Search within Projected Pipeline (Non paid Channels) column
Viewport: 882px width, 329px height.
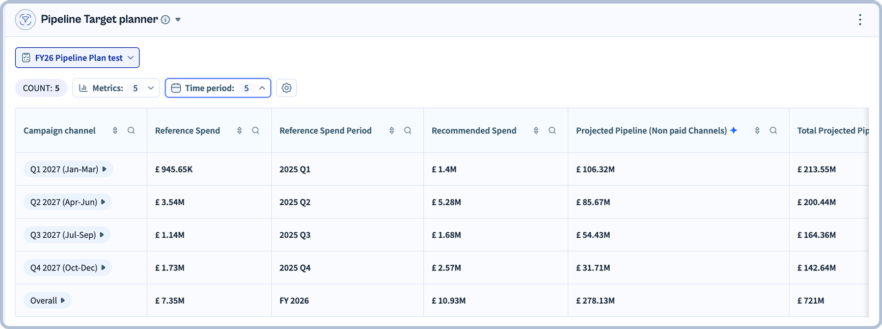coord(773,131)
